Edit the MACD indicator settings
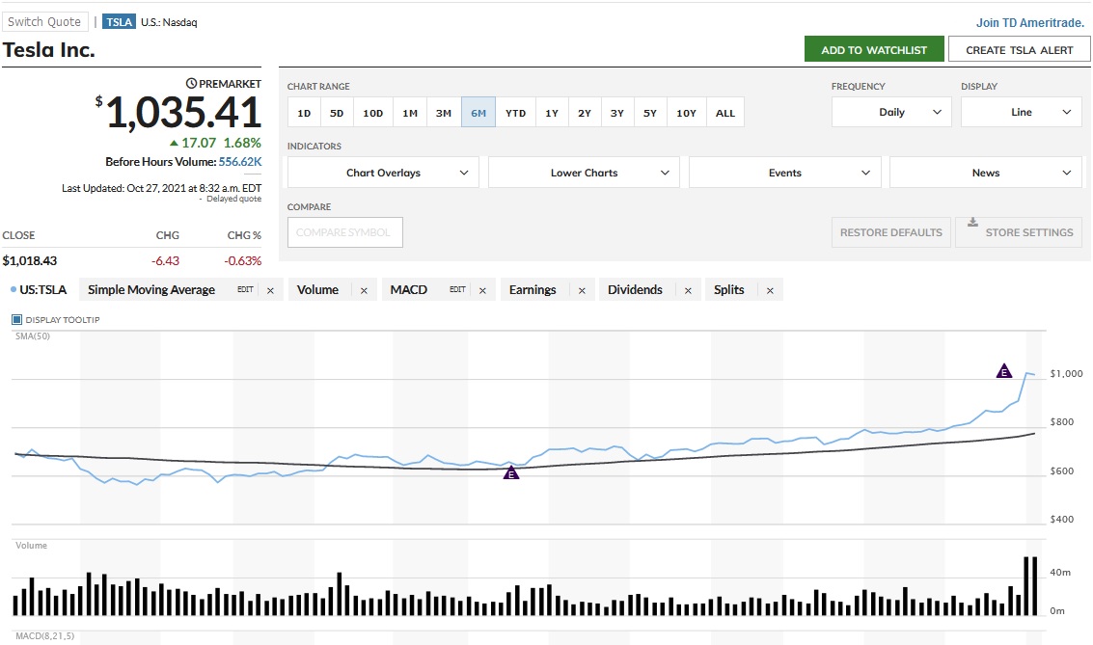Viewport: 1093px width, 645px height. [457, 290]
